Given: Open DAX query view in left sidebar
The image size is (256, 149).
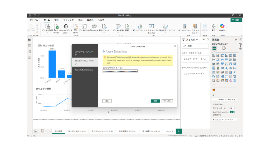Looking at the screenshot, I should click(x=29, y=58).
